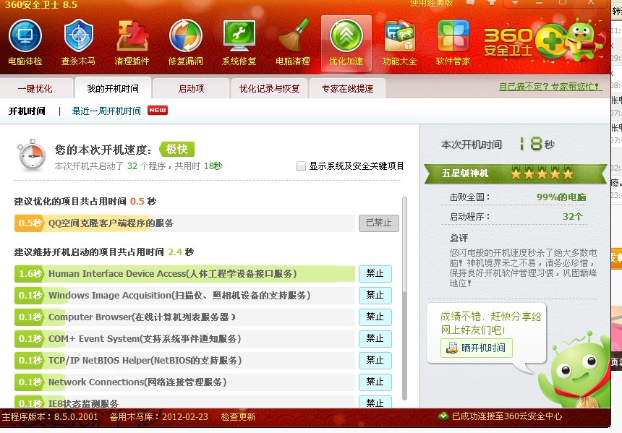Click the 五星级神机 ribbon label

[x=465, y=173]
